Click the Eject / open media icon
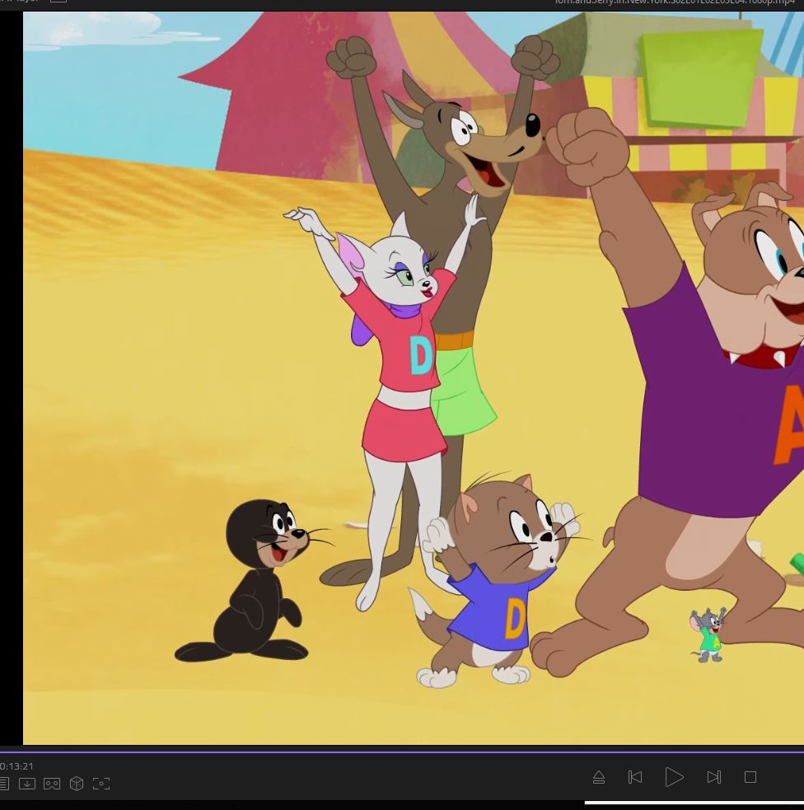Screen dimensions: 804x810 599,777
